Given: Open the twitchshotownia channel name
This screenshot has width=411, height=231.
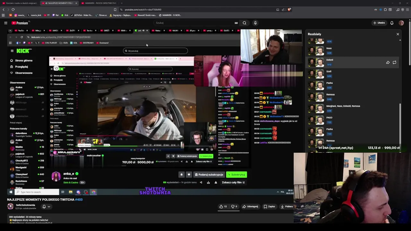Looking at the screenshot, I should pos(25,205).
